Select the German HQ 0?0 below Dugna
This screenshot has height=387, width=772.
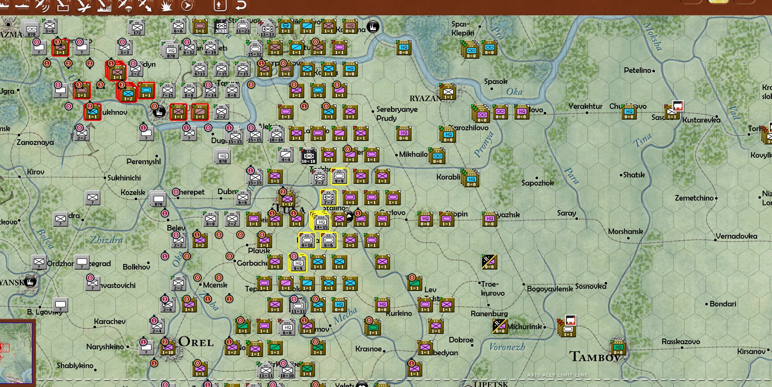(223, 156)
